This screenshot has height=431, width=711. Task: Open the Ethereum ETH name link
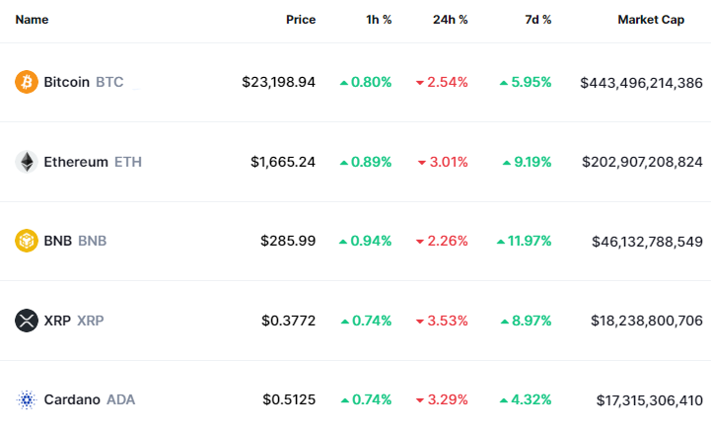[92, 162]
